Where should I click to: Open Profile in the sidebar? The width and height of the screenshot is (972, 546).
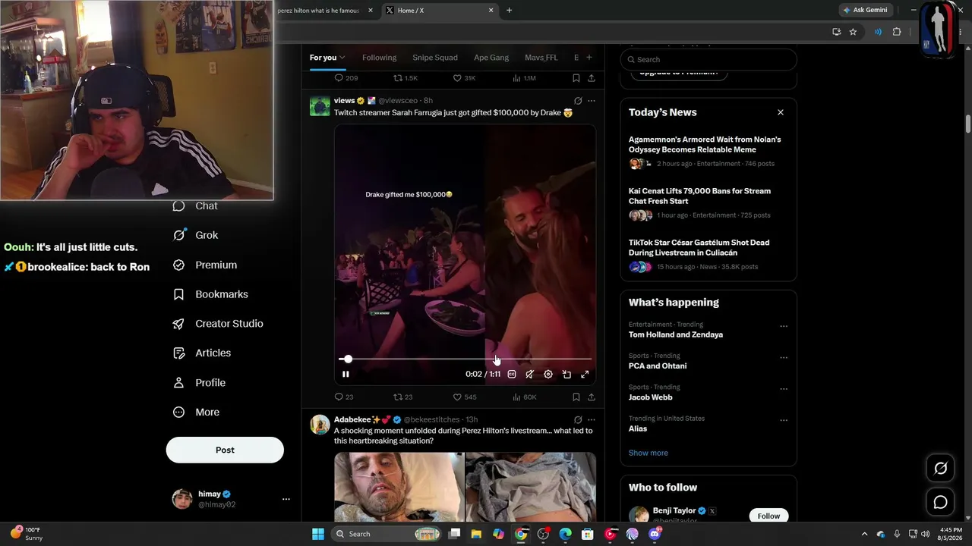[199, 383]
